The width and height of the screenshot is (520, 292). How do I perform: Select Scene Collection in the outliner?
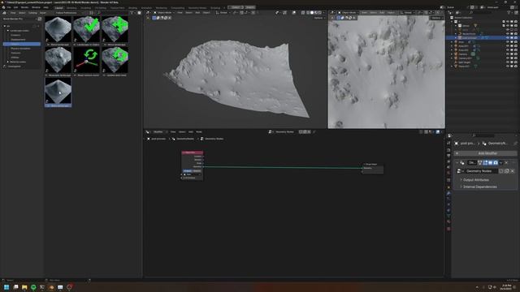[x=462, y=18]
